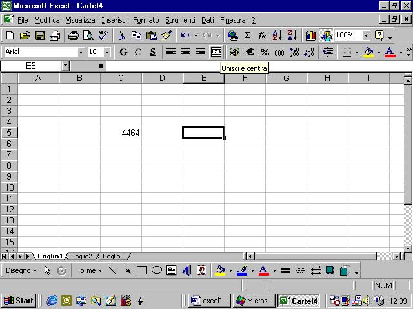
Task: Sort descending Z to A
Action: click(x=292, y=35)
